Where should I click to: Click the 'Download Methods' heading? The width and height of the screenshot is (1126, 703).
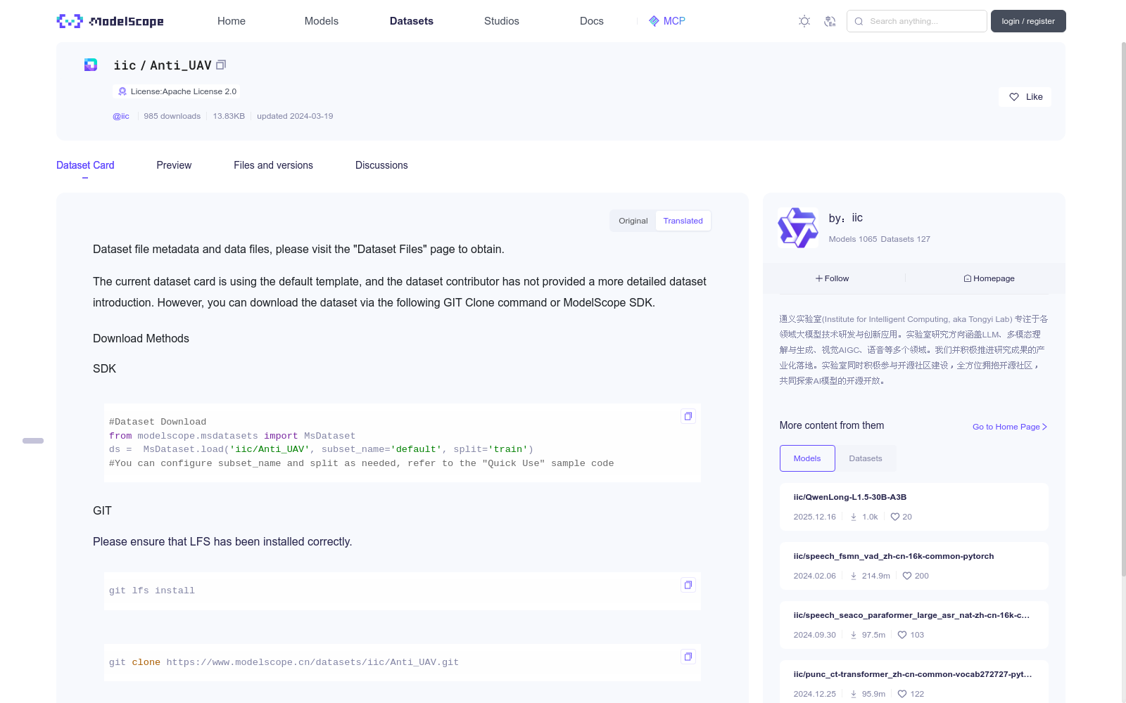pyautogui.click(x=141, y=338)
